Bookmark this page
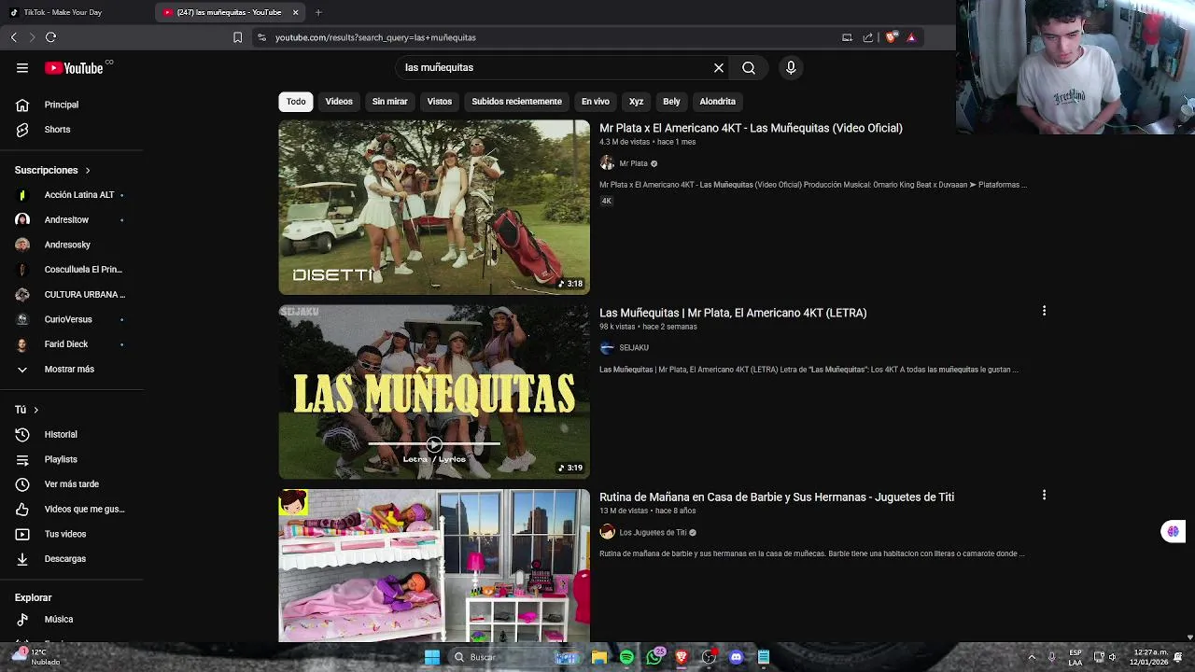 [x=237, y=37]
